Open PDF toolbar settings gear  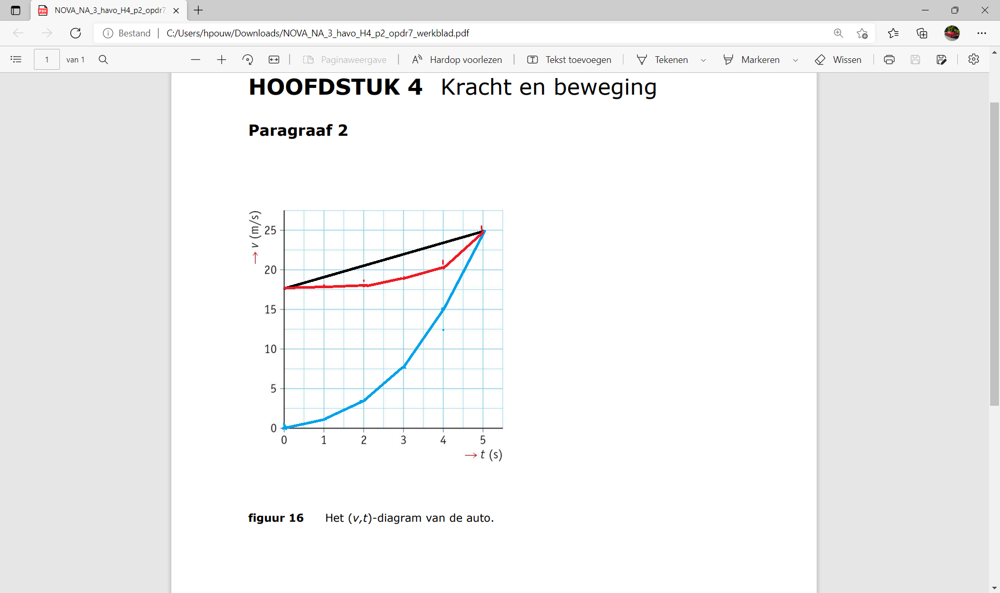(x=973, y=59)
